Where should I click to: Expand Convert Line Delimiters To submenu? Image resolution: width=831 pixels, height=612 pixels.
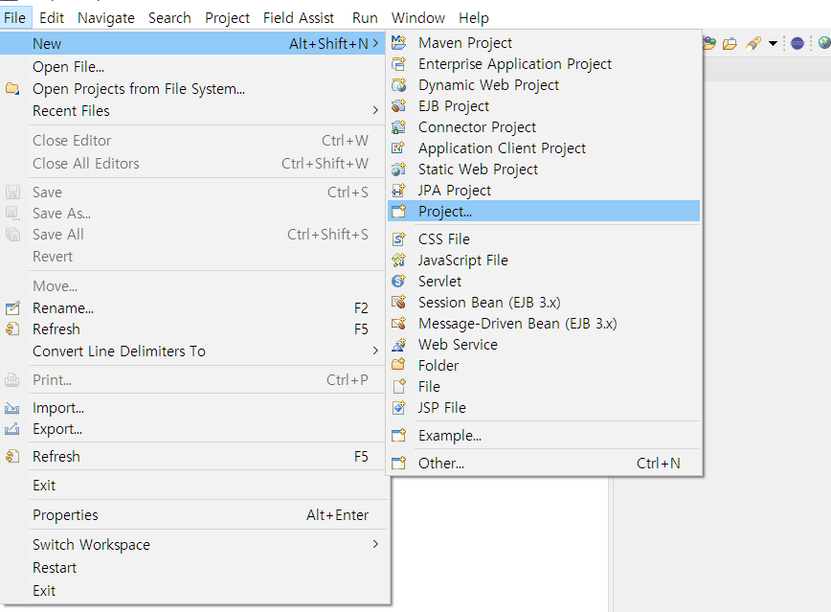375,351
